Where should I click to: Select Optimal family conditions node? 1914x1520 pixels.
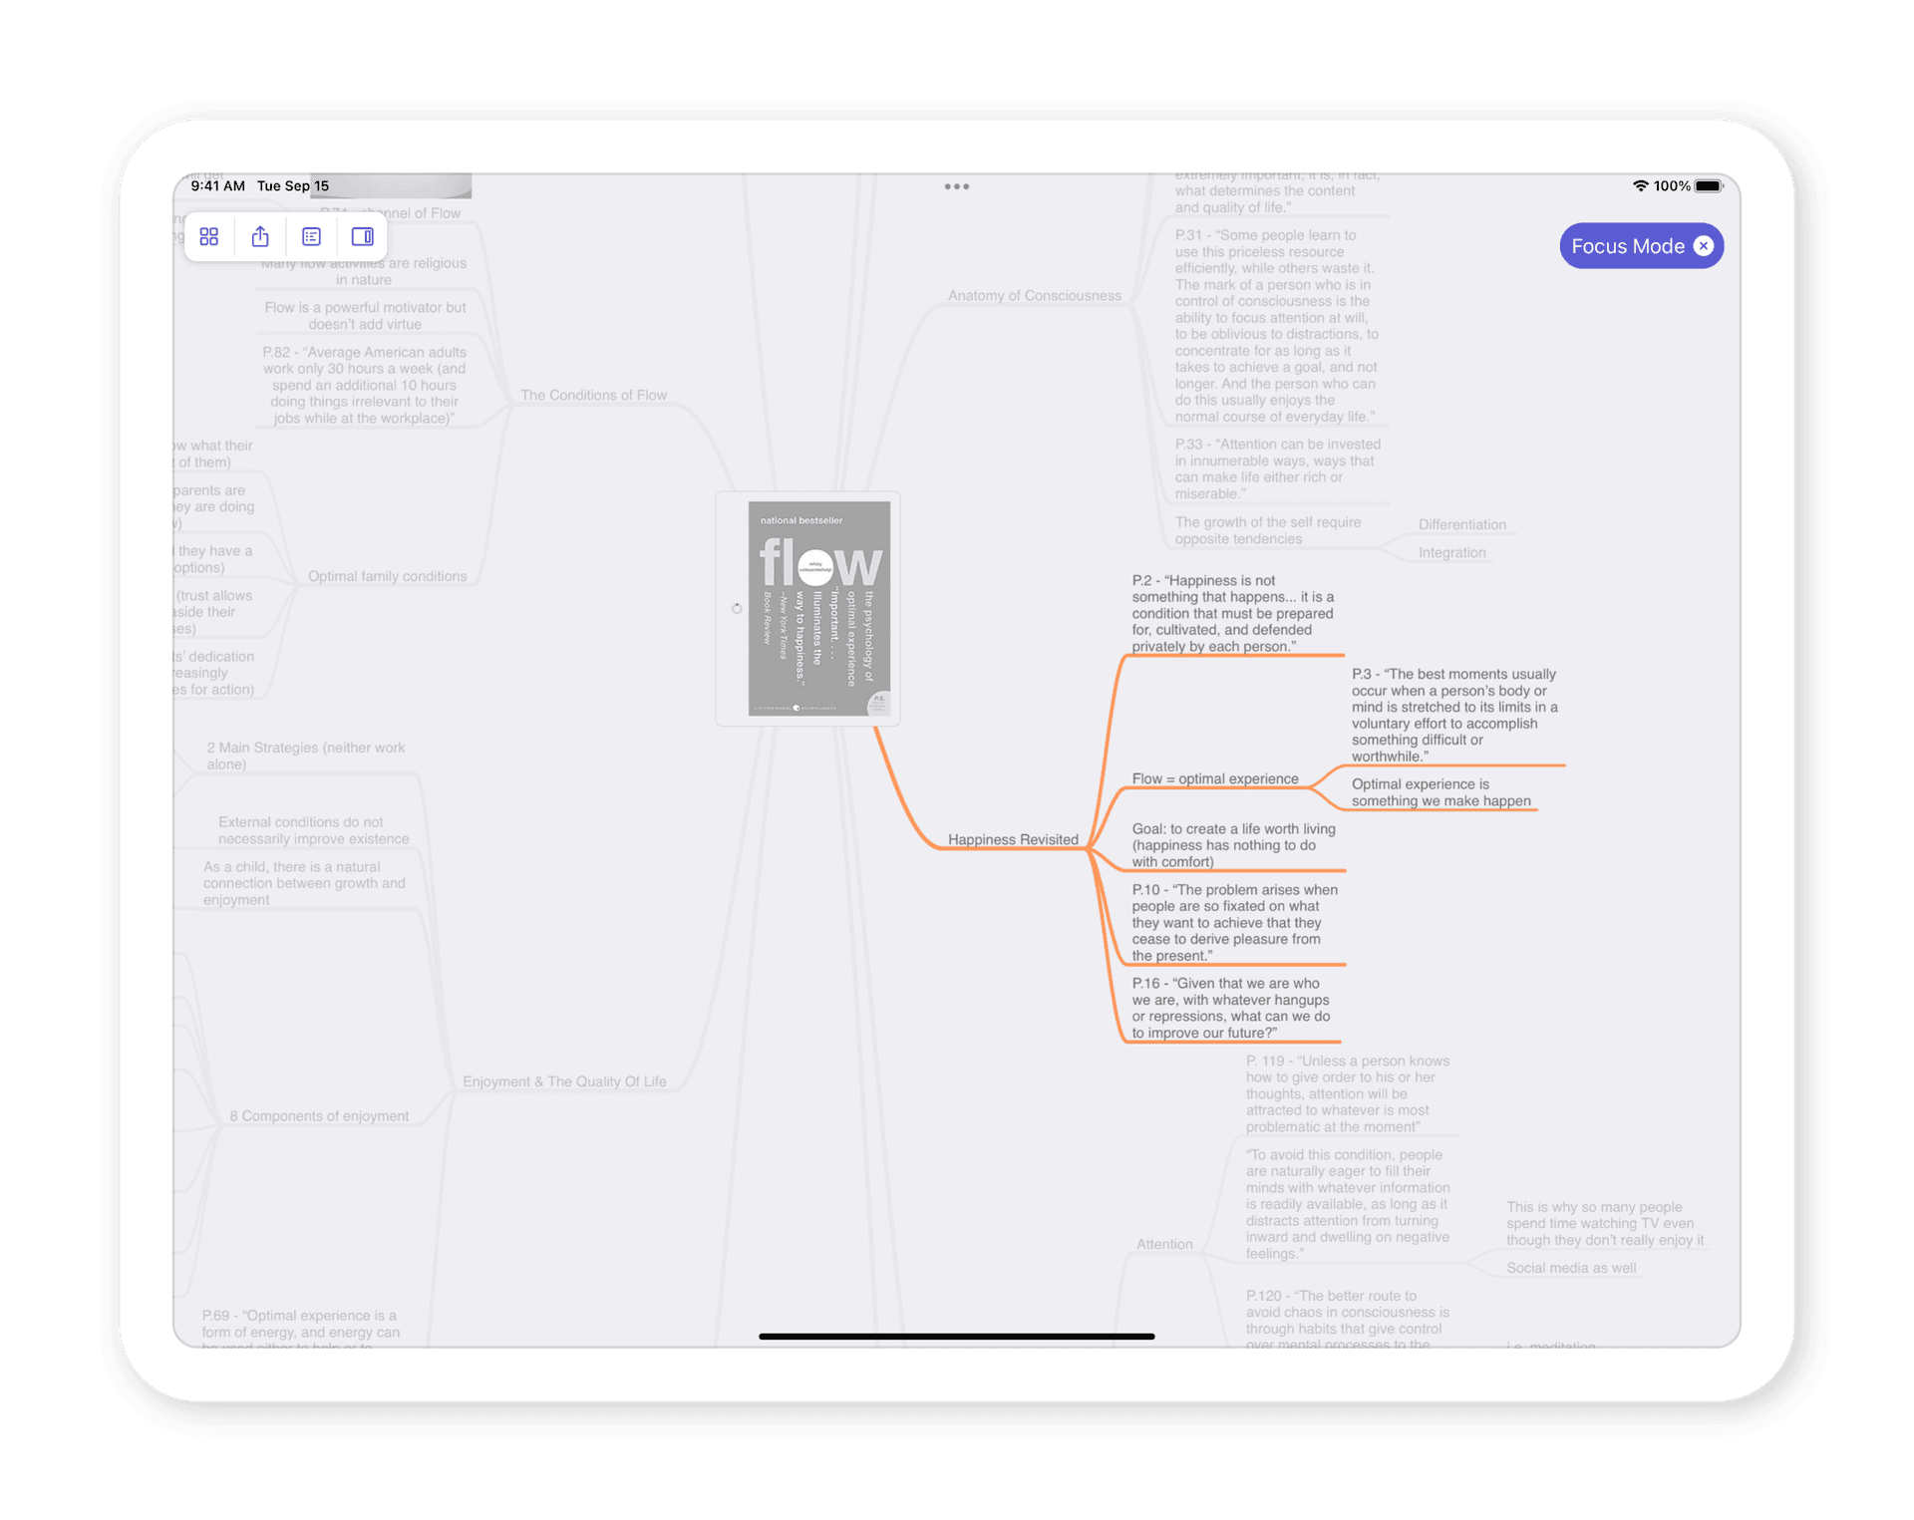click(x=387, y=576)
